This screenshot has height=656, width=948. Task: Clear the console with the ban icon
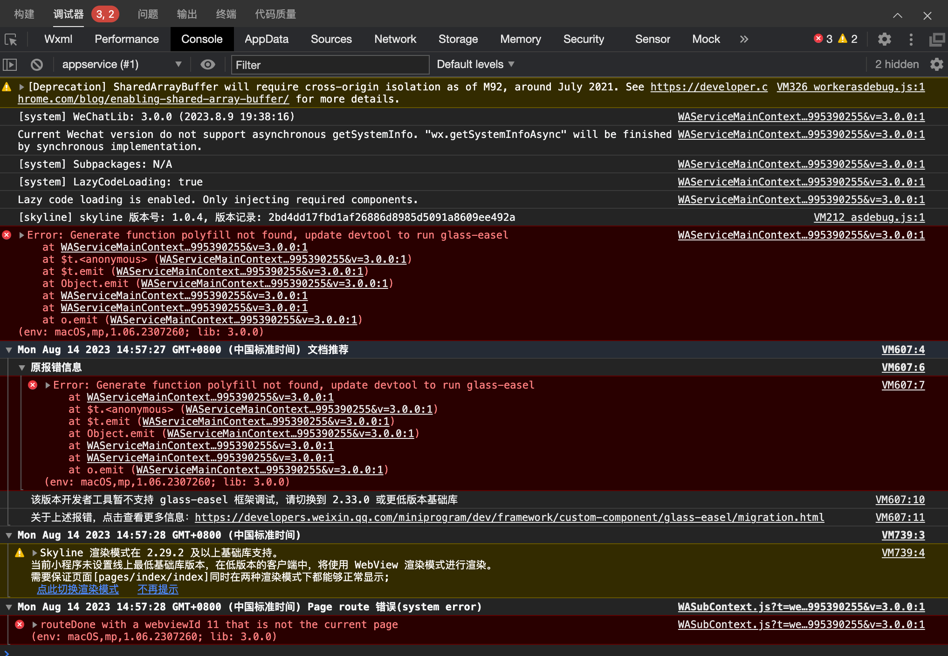37,65
